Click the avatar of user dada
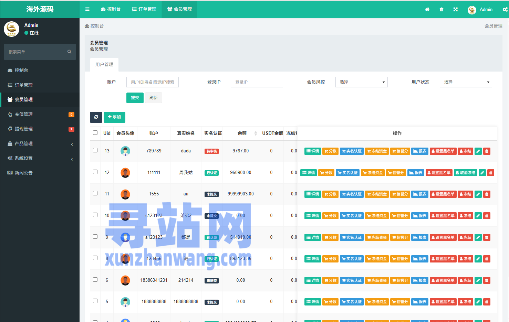Image resolution: width=509 pixels, height=322 pixels. click(125, 151)
